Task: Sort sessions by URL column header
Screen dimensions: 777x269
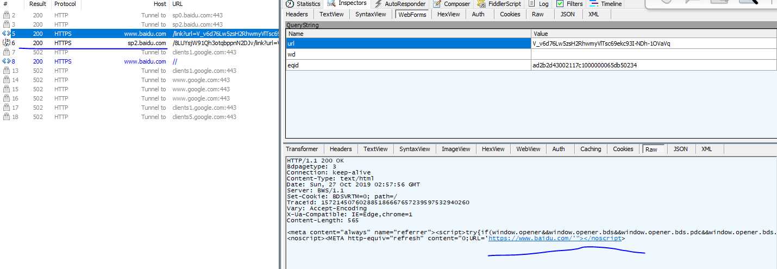Action: point(224,4)
